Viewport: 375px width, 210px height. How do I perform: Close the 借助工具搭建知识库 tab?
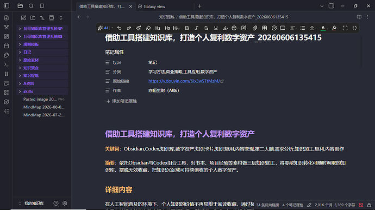tap(130, 6)
